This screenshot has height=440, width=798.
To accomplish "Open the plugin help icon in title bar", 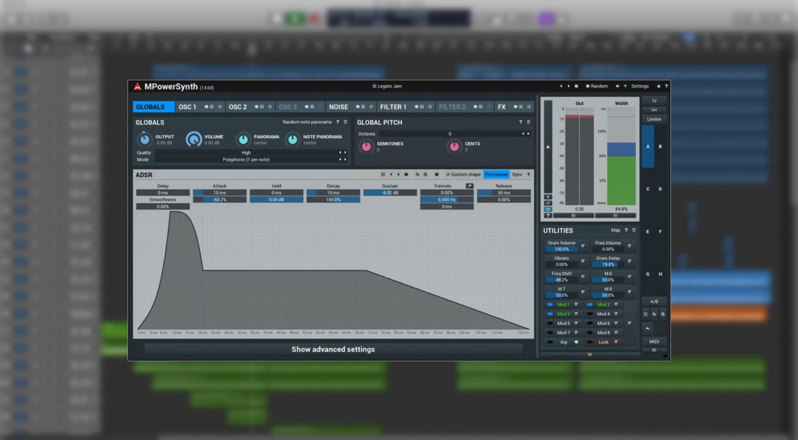I will 666,86.
